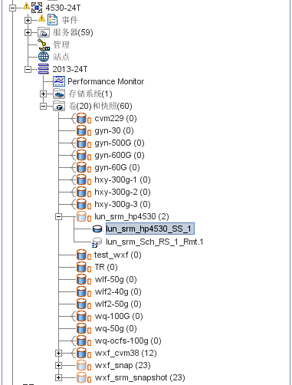The width and height of the screenshot is (292, 385).
Task: Click the Performance Monitor chart icon
Action: (x=59, y=81)
